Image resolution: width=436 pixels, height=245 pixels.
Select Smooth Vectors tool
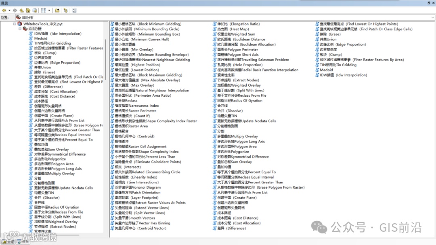coord(135,218)
